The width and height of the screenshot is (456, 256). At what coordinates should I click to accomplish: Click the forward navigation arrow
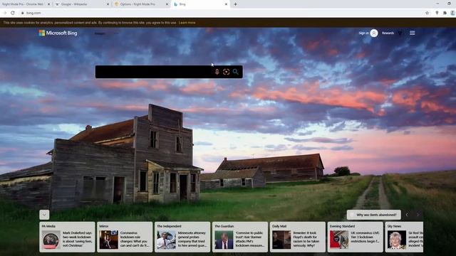click(x=4, y=13)
